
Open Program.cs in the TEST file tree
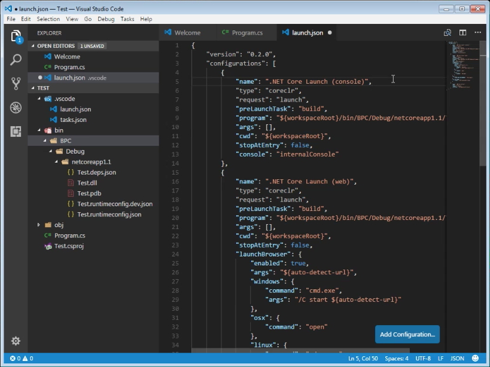[93, 236]
